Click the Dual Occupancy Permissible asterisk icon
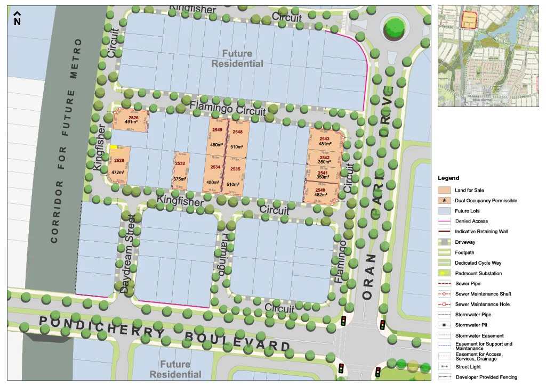The height and width of the screenshot is (386, 546). point(444,201)
